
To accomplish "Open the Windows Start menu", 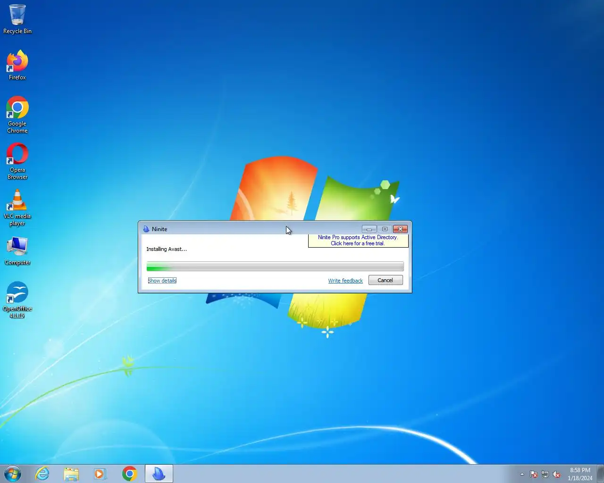I will click(x=13, y=474).
